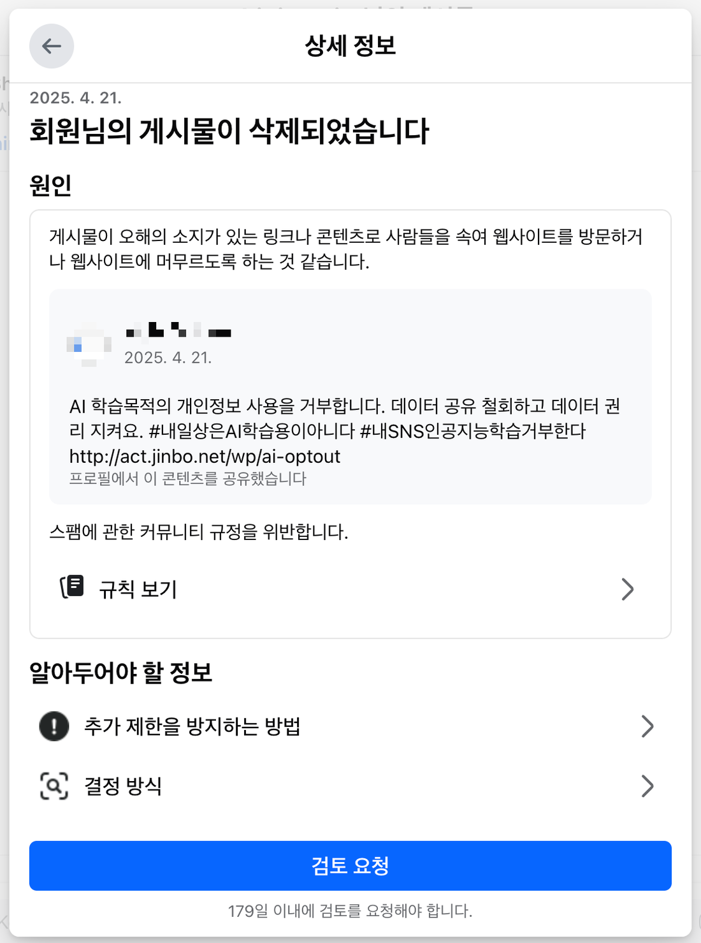701x943 pixels.
Task: Select the 추가 제한을 방지하는 방법 label
Action: coord(192,726)
